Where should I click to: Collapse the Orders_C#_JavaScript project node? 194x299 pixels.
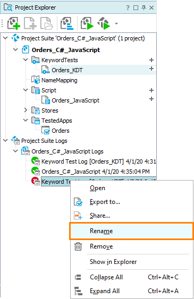(15, 49)
